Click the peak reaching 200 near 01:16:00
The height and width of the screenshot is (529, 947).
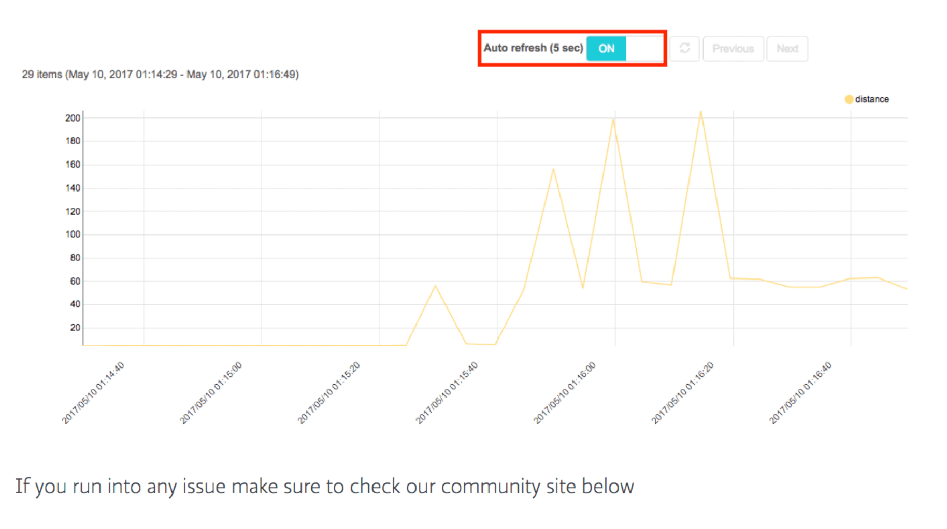point(612,119)
